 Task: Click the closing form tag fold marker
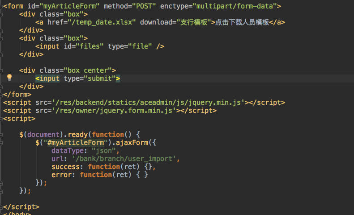[1, 95]
